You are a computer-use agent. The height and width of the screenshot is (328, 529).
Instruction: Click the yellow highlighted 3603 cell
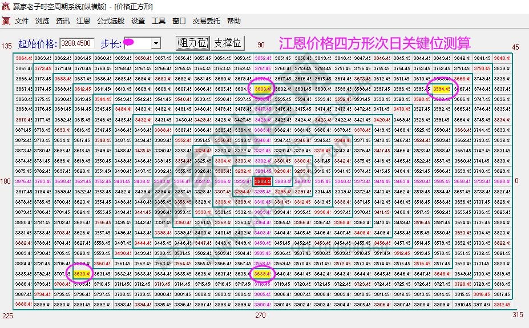click(262, 89)
